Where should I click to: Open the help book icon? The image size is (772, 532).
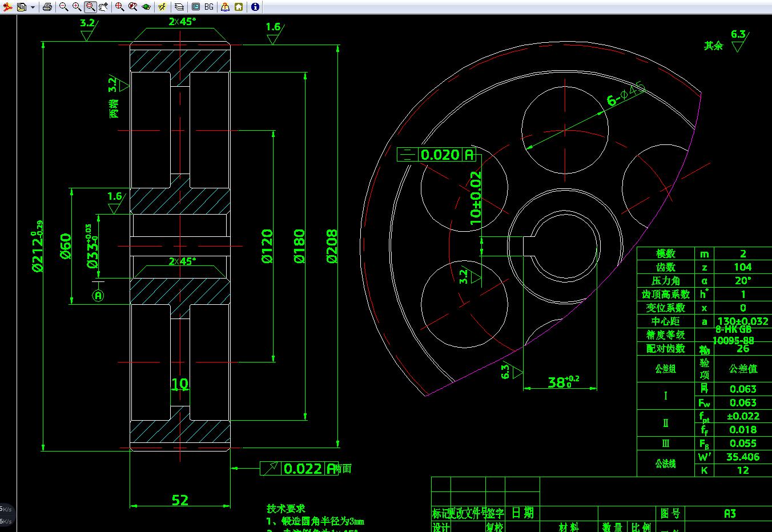[225, 7]
